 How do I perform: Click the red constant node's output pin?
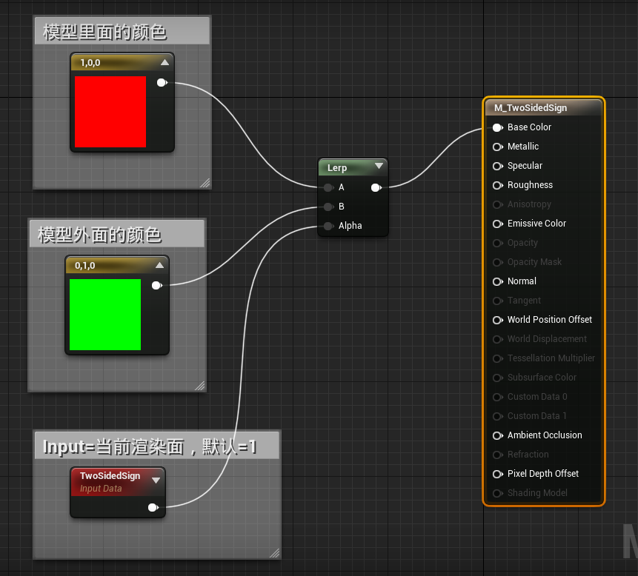pyautogui.click(x=162, y=83)
